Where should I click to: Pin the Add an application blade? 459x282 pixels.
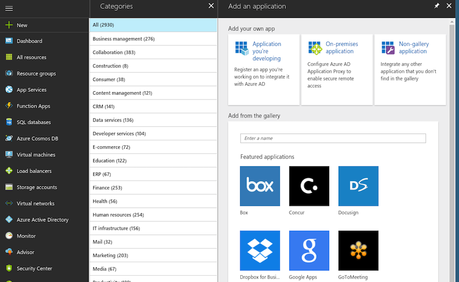click(437, 6)
